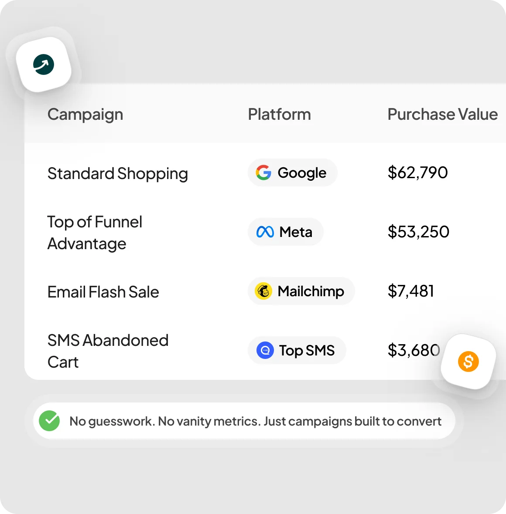Sort by the Platform column header
This screenshot has height=514, width=506.
pos(280,114)
